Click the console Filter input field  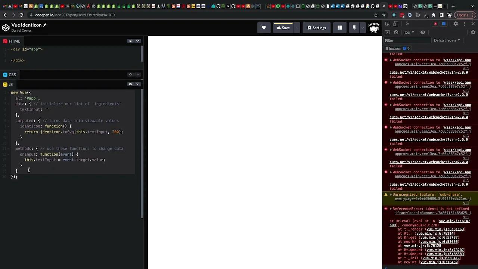(x=407, y=40)
